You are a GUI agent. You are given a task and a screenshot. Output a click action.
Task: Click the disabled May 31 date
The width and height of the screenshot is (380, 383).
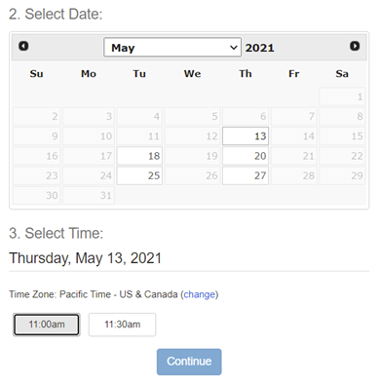89,195
